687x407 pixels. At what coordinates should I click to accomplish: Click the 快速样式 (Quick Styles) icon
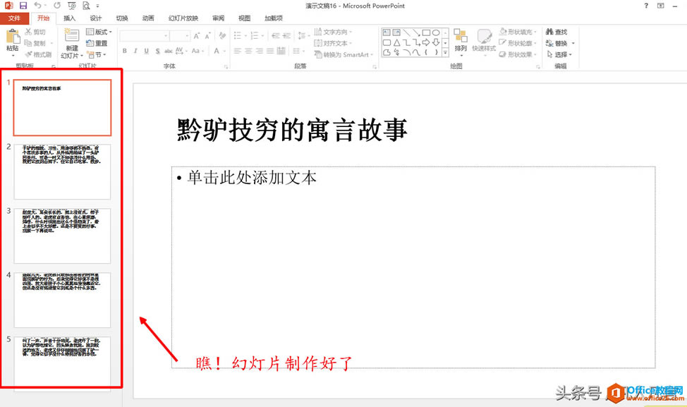tap(484, 36)
